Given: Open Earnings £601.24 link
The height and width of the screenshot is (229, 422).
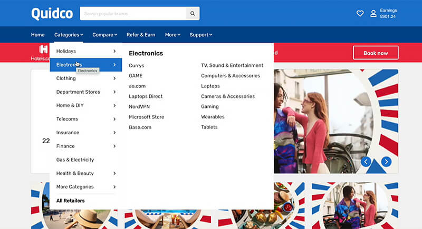Looking at the screenshot, I should tap(388, 13).
